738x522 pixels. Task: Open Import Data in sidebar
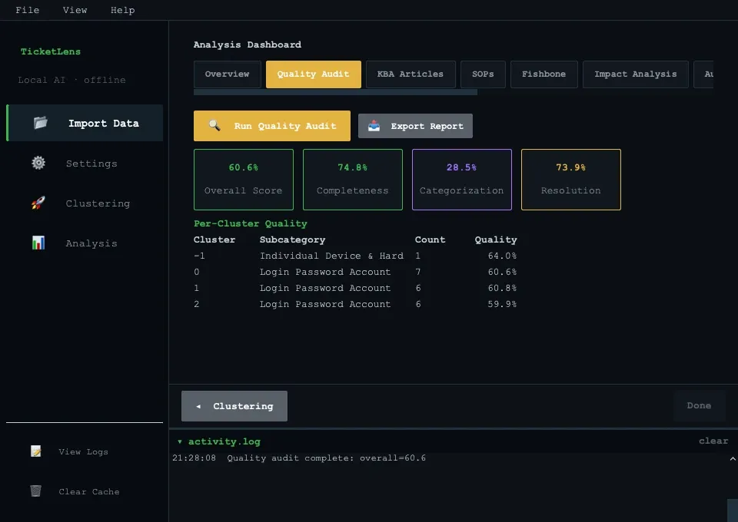(85, 123)
